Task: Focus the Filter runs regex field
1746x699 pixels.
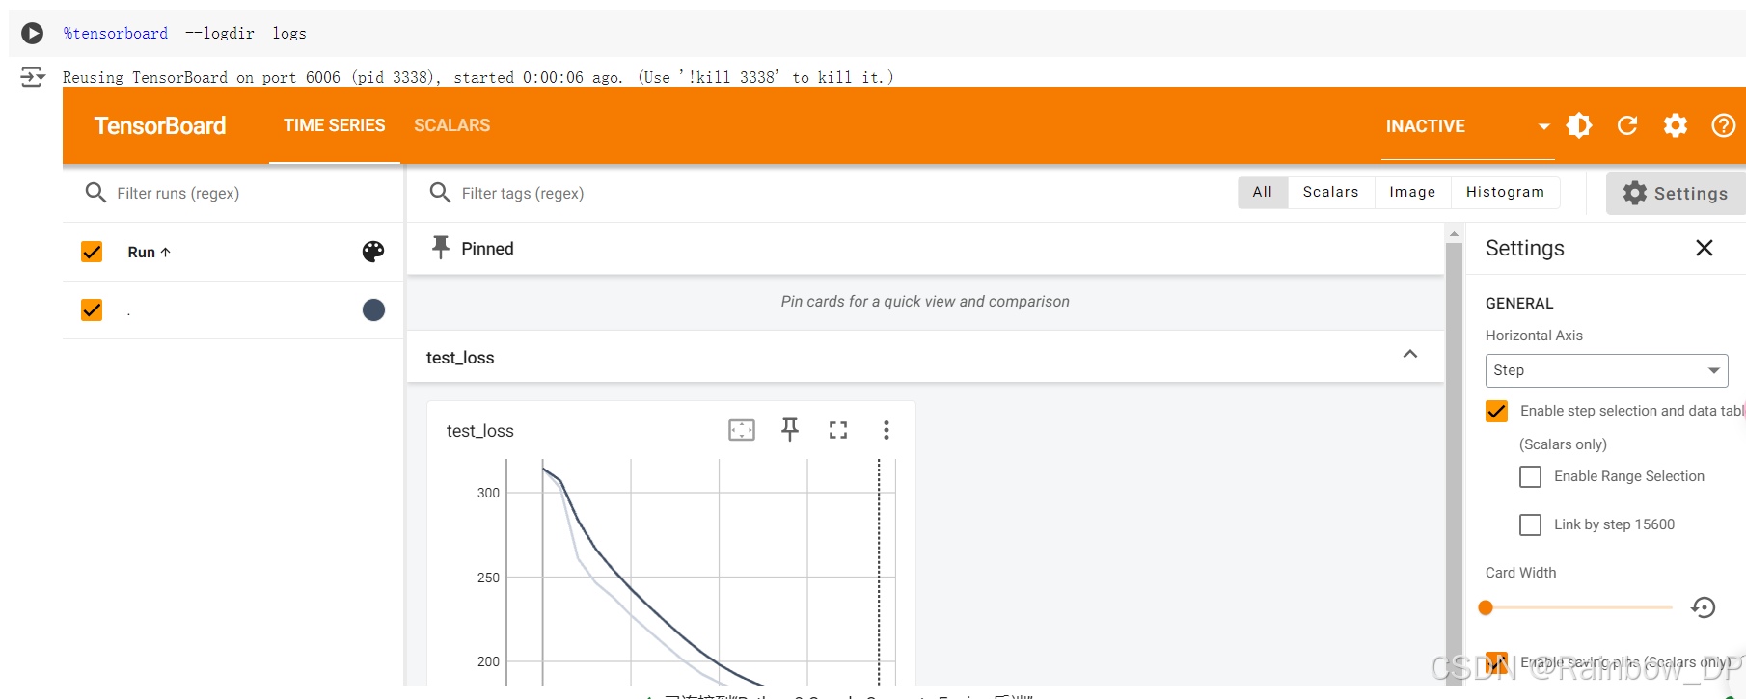Action: click(x=251, y=193)
